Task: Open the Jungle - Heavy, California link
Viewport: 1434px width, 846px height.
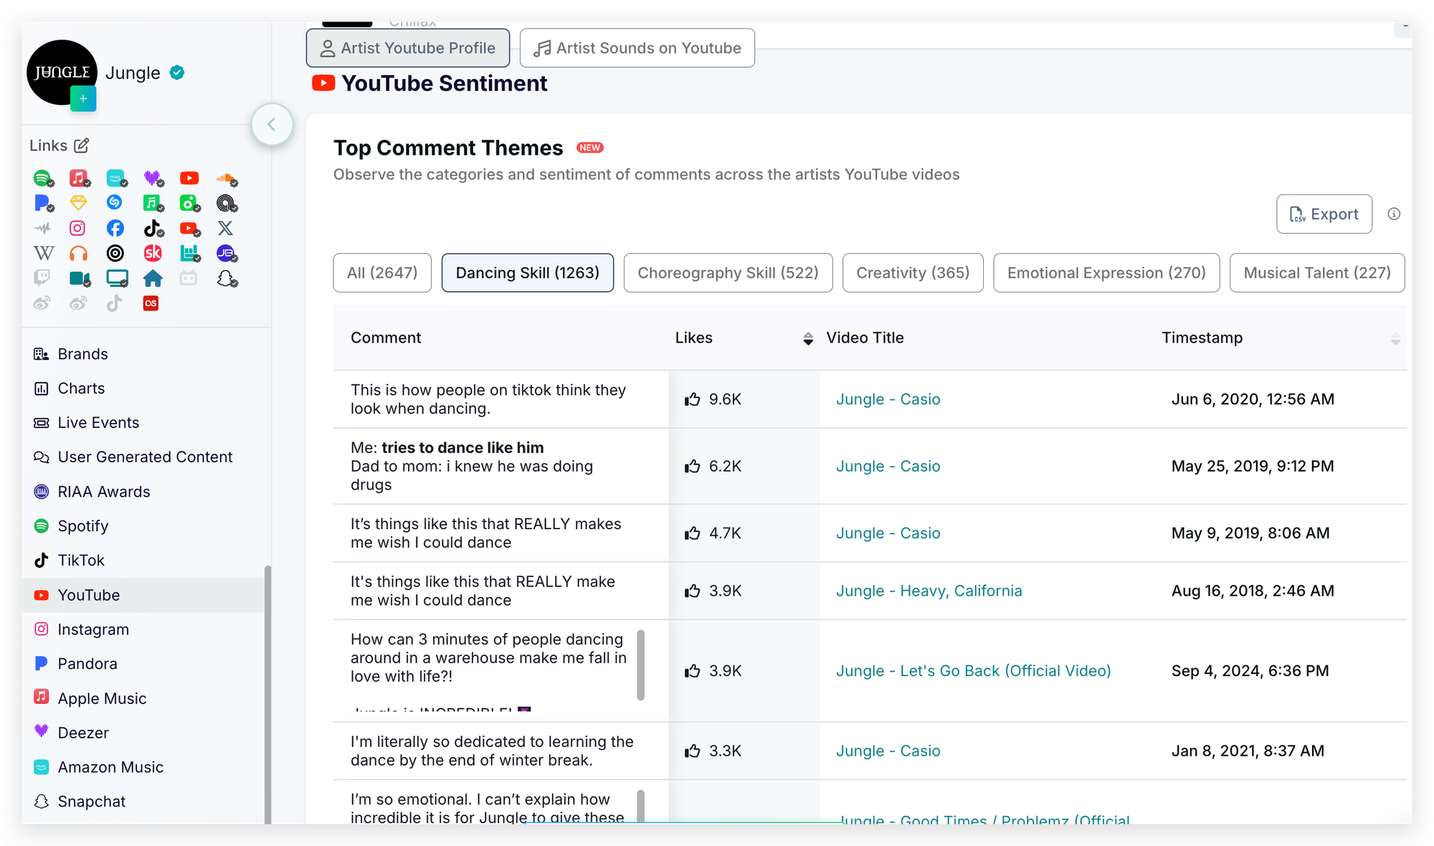Action: click(x=929, y=591)
